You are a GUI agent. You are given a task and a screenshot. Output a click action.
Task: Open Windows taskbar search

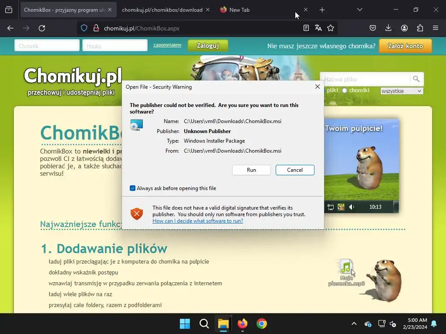coord(204,324)
